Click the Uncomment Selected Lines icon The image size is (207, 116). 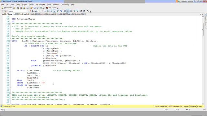point(78,11)
